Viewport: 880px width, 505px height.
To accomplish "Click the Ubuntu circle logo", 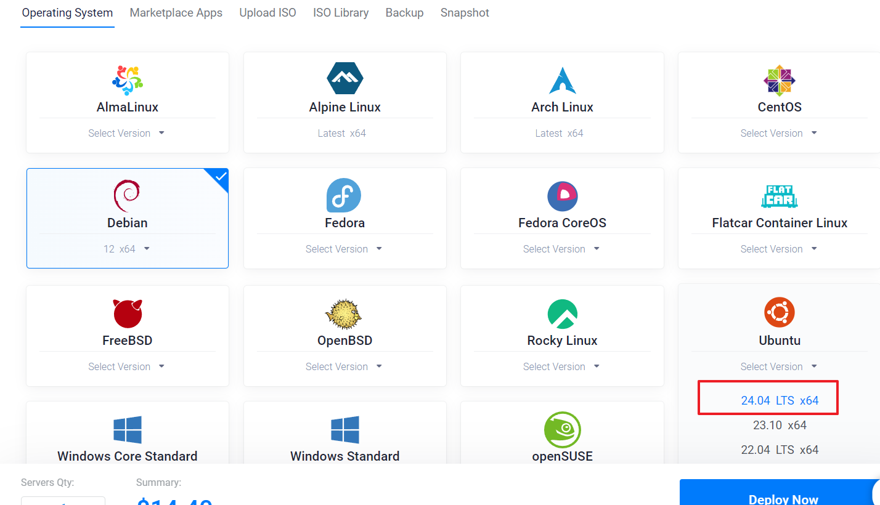I will point(780,313).
